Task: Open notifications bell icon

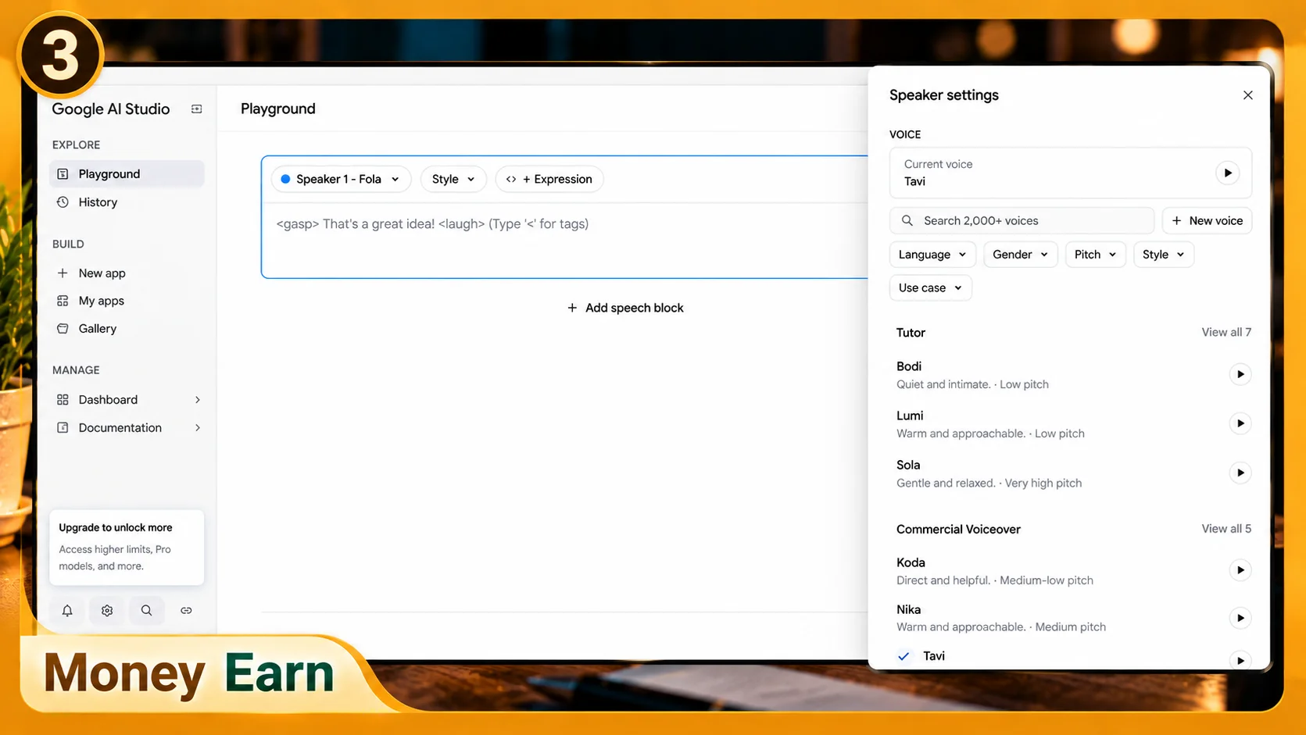Action: 67,611
